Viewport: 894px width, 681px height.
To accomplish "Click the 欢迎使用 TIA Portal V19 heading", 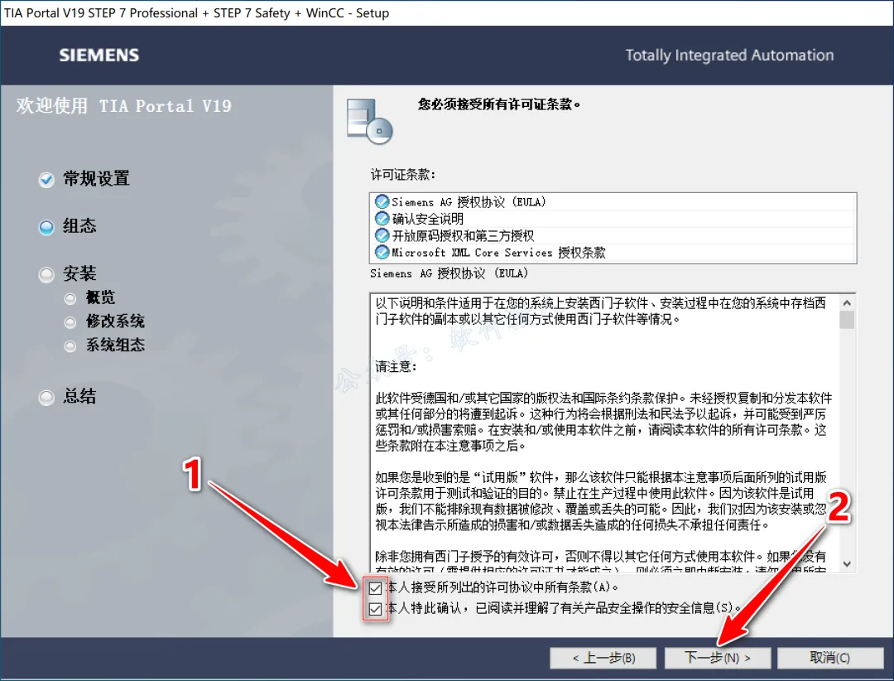I will pyautogui.click(x=123, y=105).
